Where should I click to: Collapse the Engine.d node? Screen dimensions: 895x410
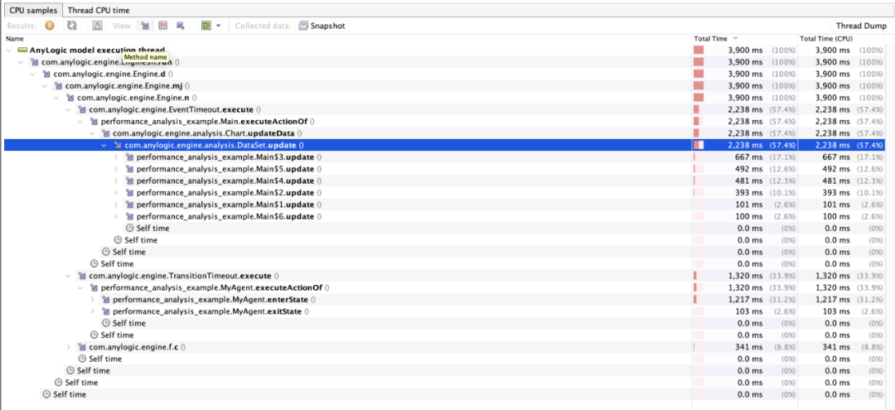33,74
